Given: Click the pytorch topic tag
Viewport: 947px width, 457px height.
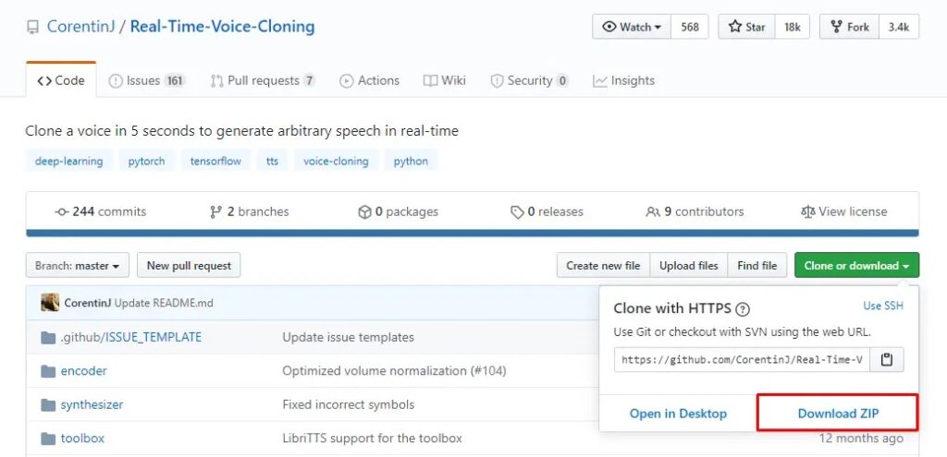Looking at the screenshot, I should click(x=146, y=161).
